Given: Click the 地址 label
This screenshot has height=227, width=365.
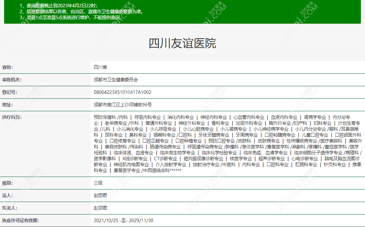Looking at the screenshot, I should [7, 105].
